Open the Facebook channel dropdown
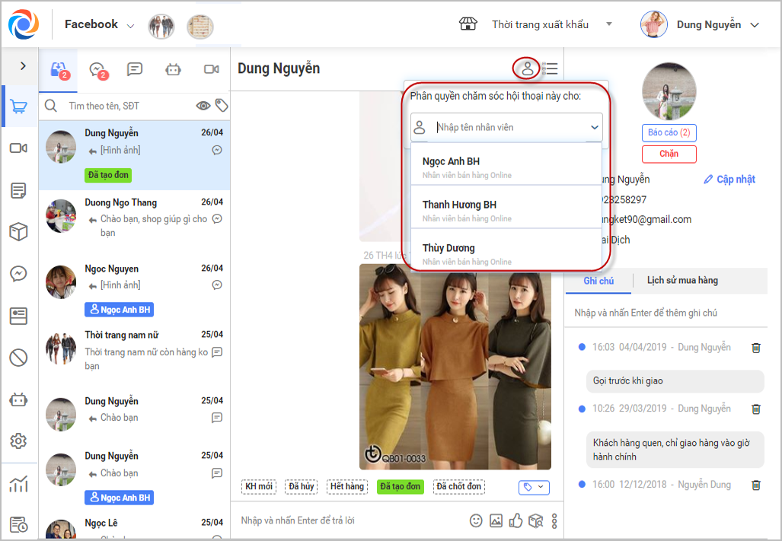782x541 pixels. [x=99, y=24]
